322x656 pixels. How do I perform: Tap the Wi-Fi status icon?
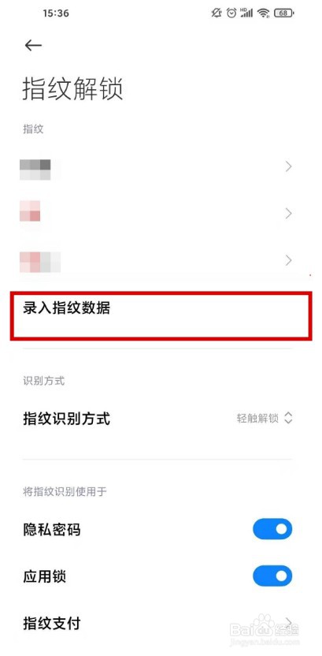pos(264,13)
